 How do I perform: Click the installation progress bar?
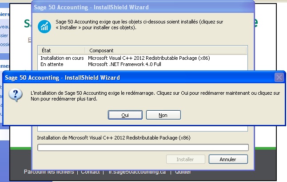pos(143,147)
